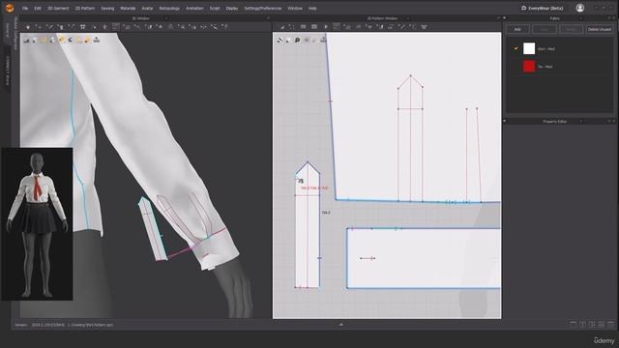Select the second layout icon in status bar

tap(582, 325)
